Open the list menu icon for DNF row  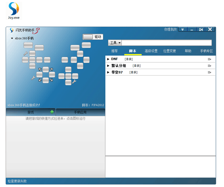click(209, 59)
